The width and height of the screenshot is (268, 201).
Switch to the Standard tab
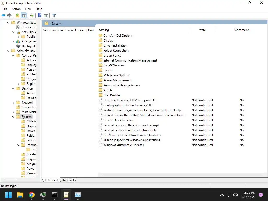(68, 180)
